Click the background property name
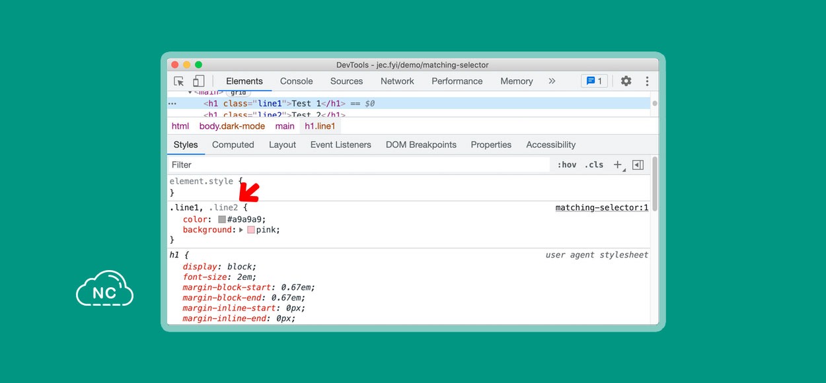Screen dimensions: 826x383 (207, 230)
